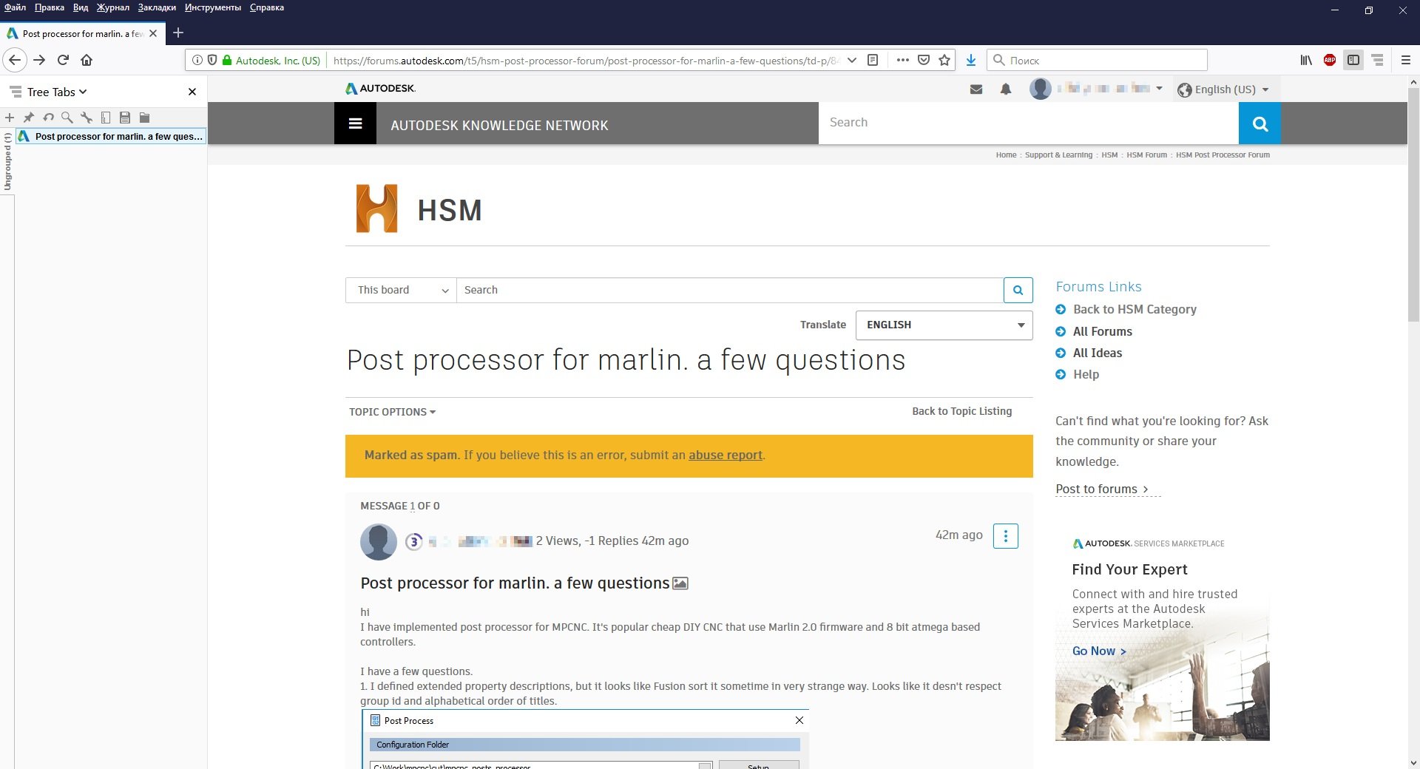1420x769 pixels.
Task: Click the wrench settings icon in Tree Tabs
Action: tap(87, 118)
